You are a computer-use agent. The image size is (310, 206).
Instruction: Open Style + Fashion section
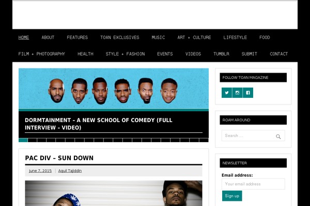(125, 54)
